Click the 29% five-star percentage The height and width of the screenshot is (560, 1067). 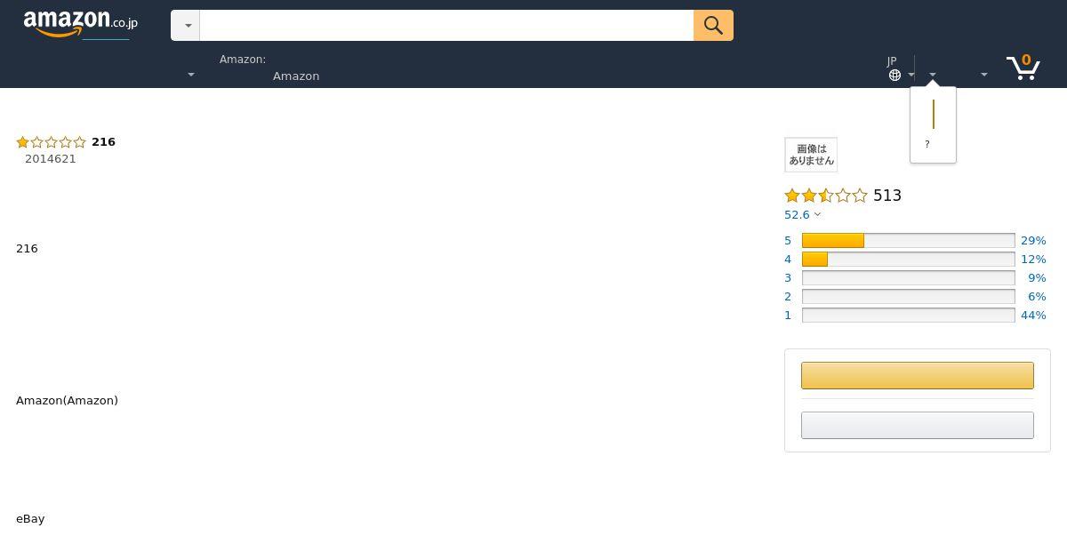[1033, 241]
